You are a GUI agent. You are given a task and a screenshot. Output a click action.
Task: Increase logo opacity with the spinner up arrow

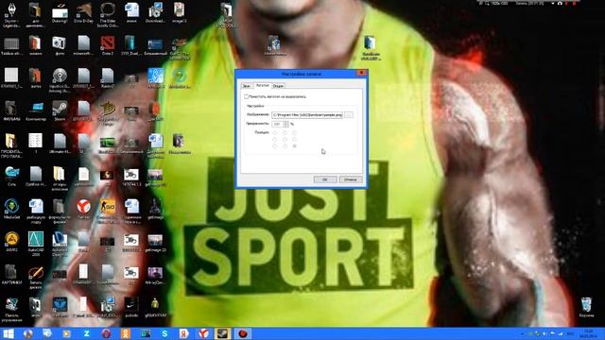[x=285, y=122]
